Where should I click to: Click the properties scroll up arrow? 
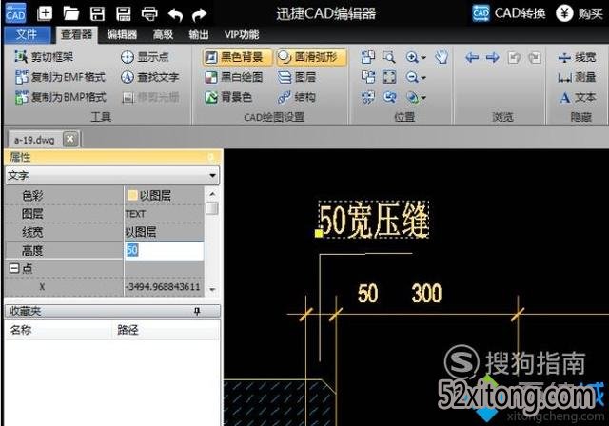[x=212, y=194]
